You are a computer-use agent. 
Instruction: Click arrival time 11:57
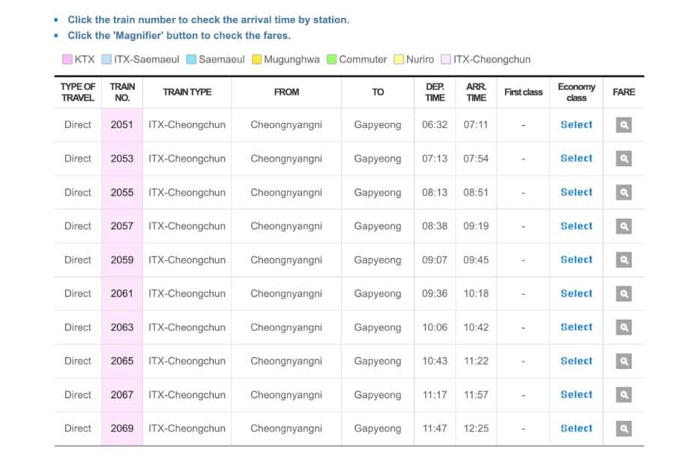click(476, 394)
